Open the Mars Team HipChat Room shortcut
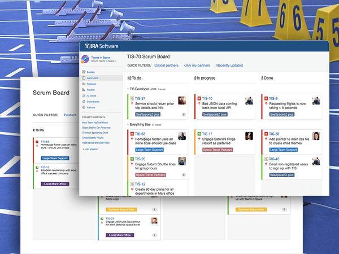The image size is (339, 254). [x=95, y=122]
